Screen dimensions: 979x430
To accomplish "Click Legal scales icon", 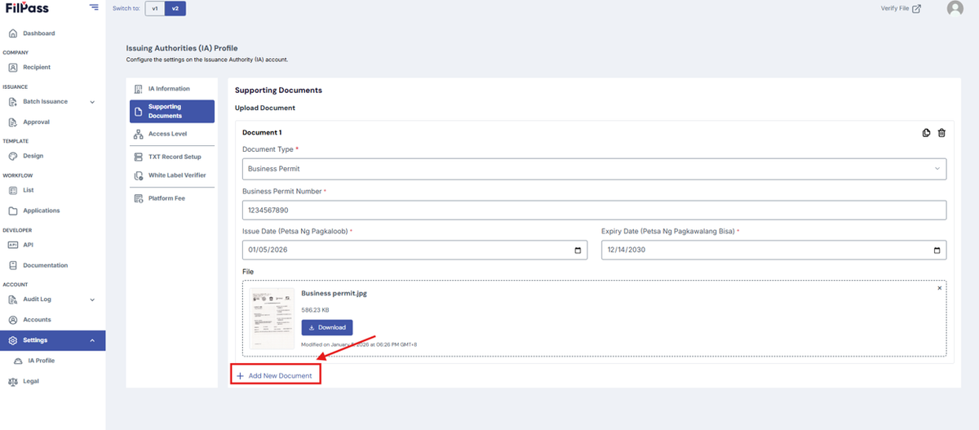I will click(x=13, y=381).
